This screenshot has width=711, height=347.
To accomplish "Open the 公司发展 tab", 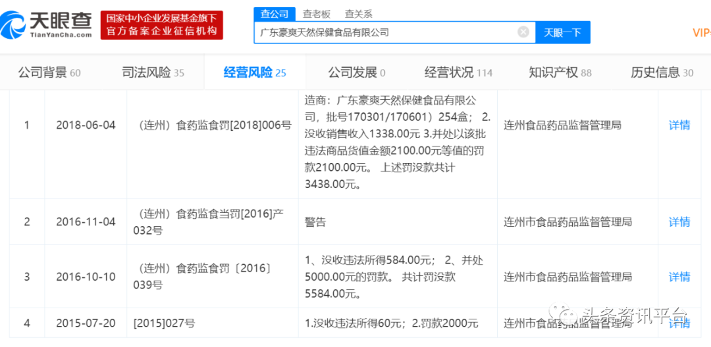I will coord(357,72).
